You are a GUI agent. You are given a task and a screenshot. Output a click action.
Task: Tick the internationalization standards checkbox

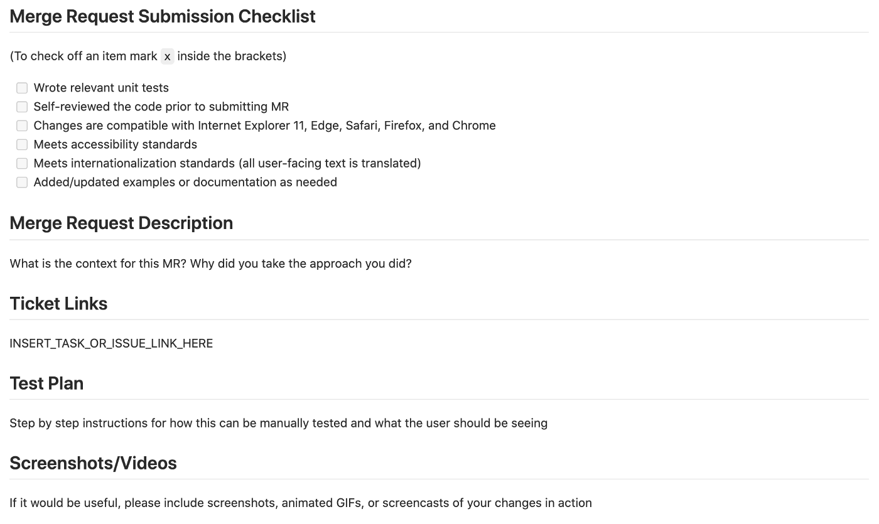[x=22, y=163]
